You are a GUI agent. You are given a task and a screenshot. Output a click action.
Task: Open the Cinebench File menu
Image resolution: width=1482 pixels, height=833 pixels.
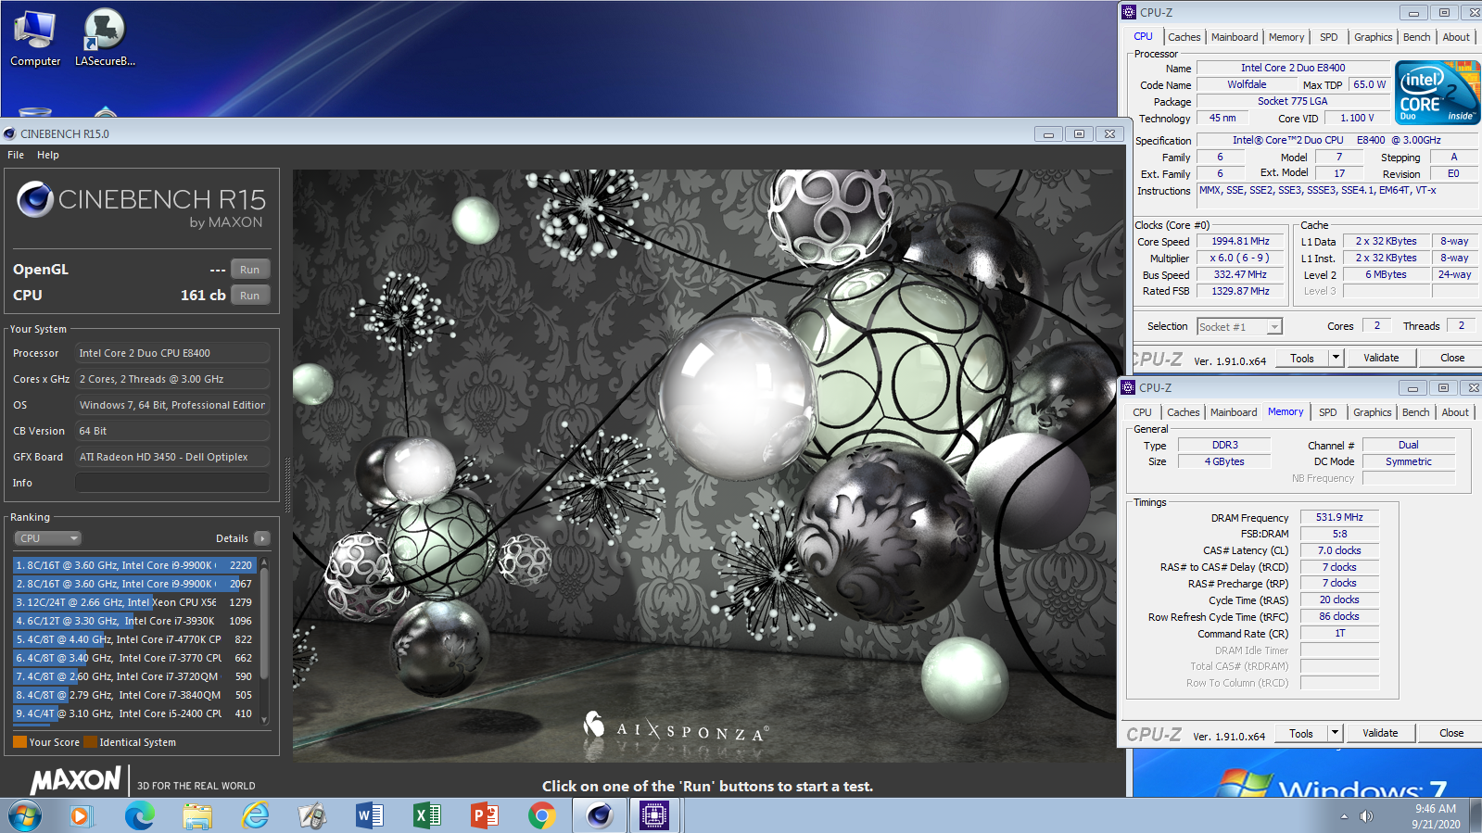[x=16, y=155]
